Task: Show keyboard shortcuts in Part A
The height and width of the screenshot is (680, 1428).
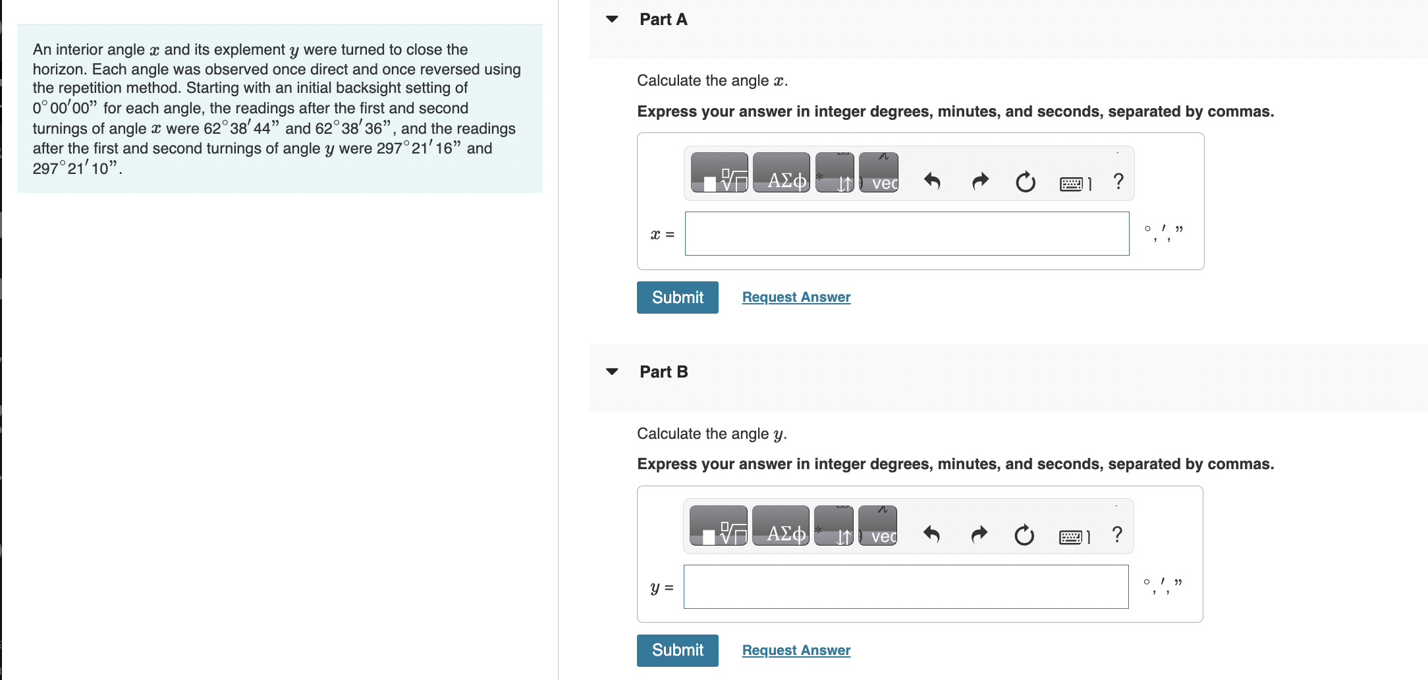Action: (1075, 183)
